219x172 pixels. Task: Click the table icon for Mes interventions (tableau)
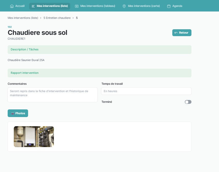click(77, 6)
